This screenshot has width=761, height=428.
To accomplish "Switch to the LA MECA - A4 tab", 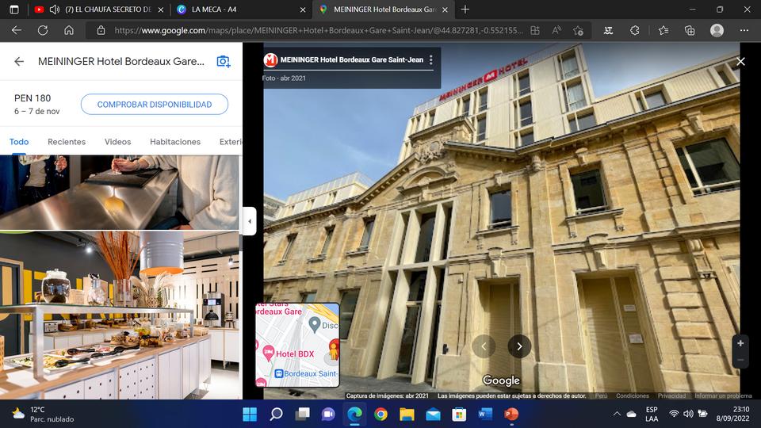I will click(213, 10).
